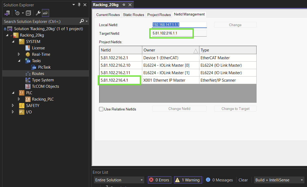Sort table by NetId column header
Viewport: 307px width, 187px height.
[x=121, y=50]
